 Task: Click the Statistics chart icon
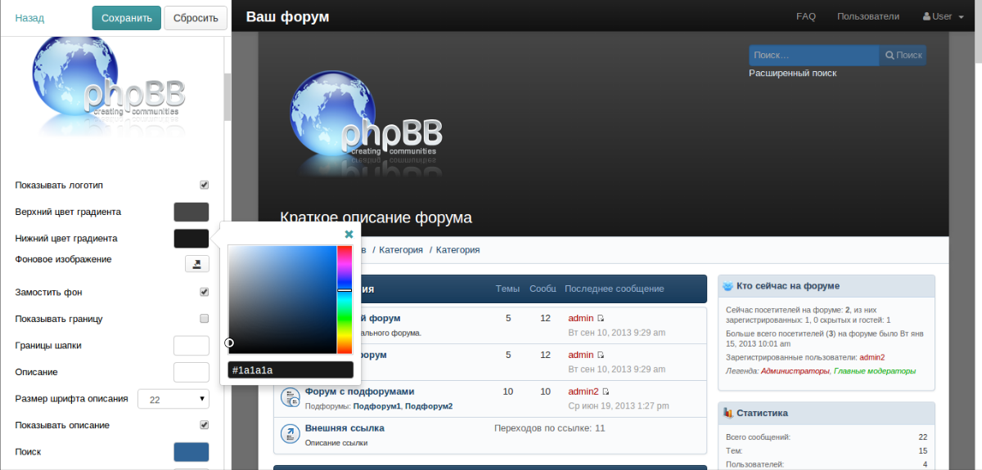(728, 413)
